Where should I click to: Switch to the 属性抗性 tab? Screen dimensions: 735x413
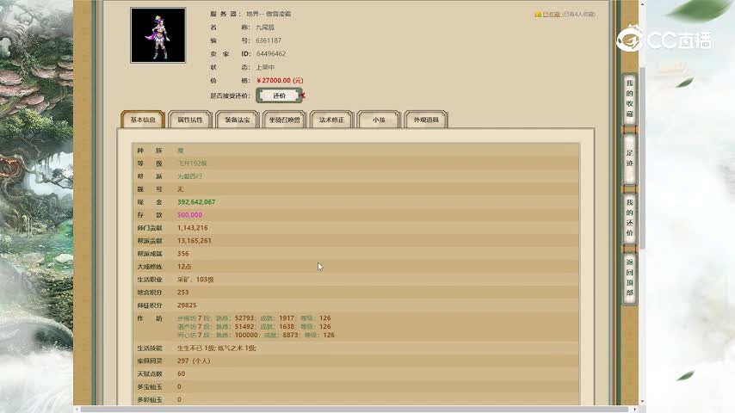(190, 120)
